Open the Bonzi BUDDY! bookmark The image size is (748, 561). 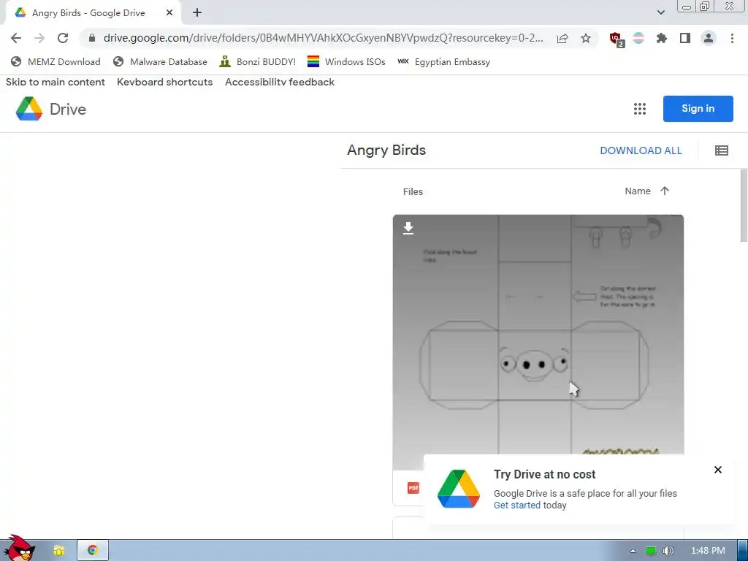click(258, 61)
